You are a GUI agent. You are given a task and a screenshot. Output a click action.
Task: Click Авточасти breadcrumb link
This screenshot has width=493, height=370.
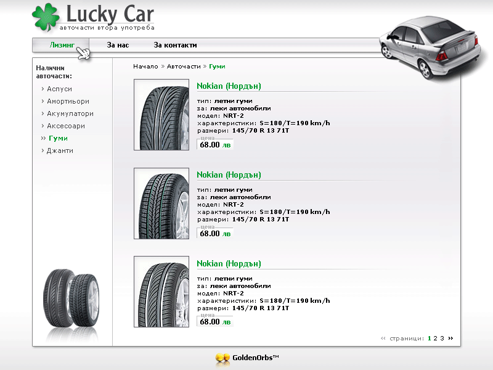[x=184, y=66]
